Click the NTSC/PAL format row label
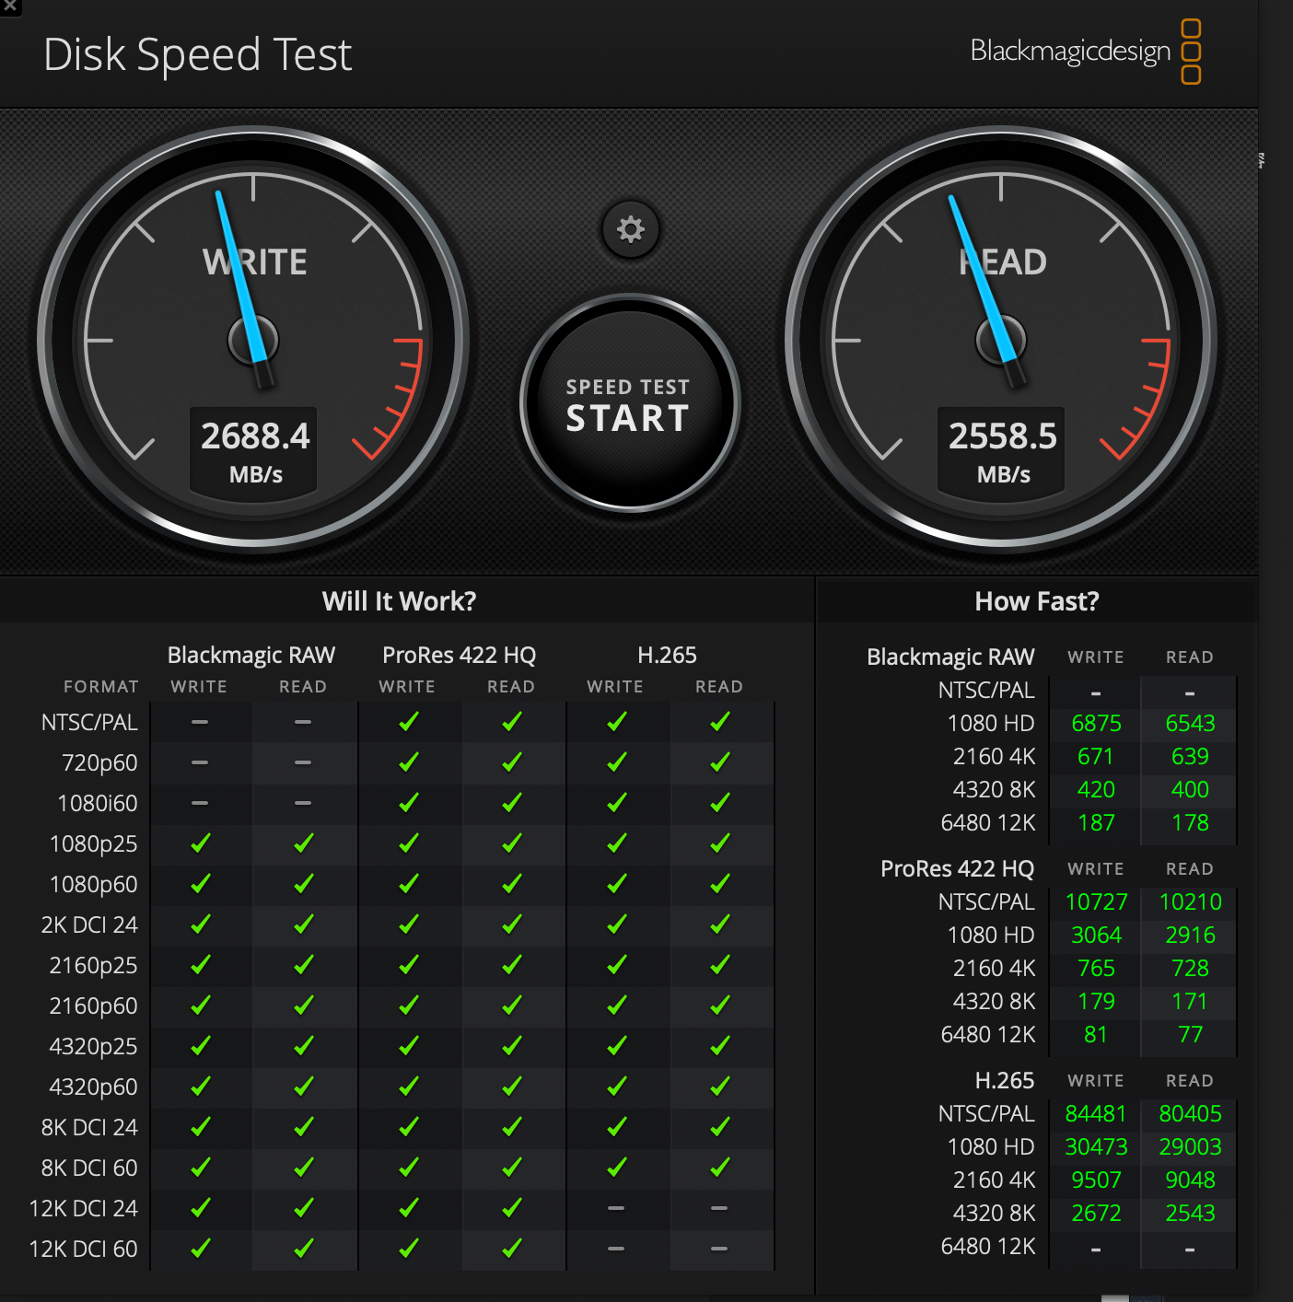This screenshot has height=1302, width=1293. [x=89, y=723]
